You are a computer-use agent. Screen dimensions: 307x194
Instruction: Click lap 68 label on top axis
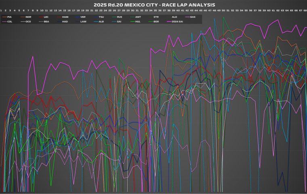point(305,10)
